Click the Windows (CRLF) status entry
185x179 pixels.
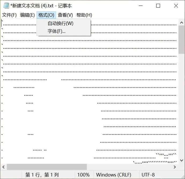(x=114, y=175)
